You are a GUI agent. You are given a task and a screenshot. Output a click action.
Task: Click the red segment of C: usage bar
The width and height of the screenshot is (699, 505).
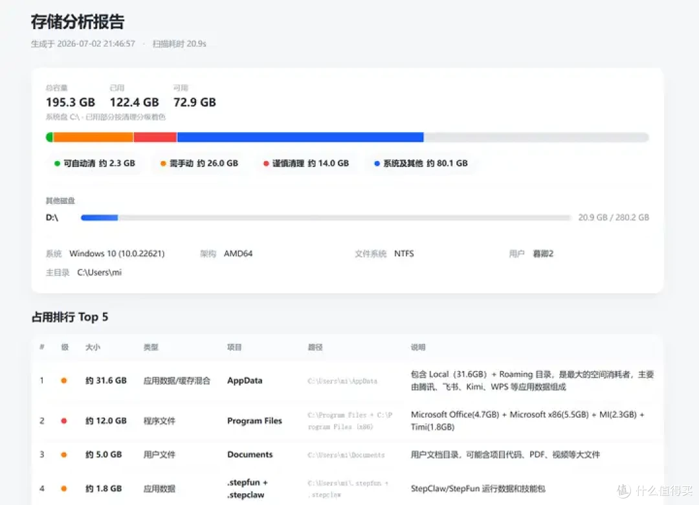(155, 137)
